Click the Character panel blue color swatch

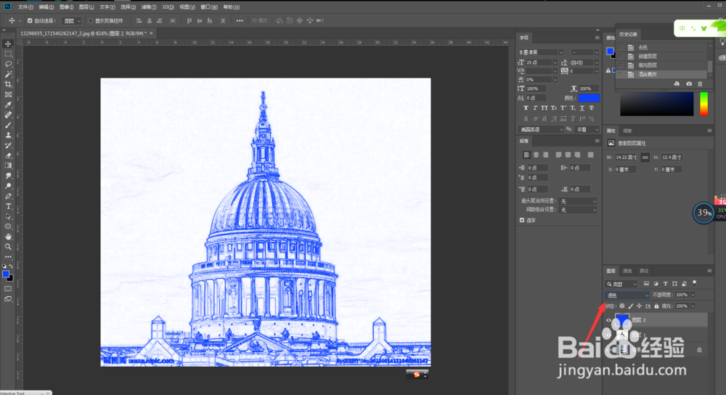[x=589, y=98]
